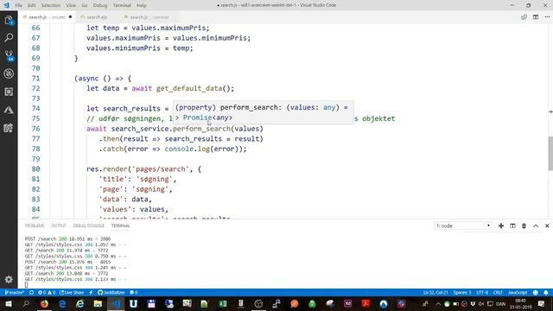The height and width of the screenshot is (311, 553).
Task: Add a new terminal with plus icon
Action: 501,225
